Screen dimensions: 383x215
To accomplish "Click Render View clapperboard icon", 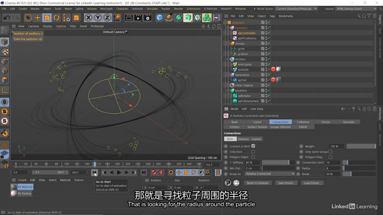I will point(129,18).
